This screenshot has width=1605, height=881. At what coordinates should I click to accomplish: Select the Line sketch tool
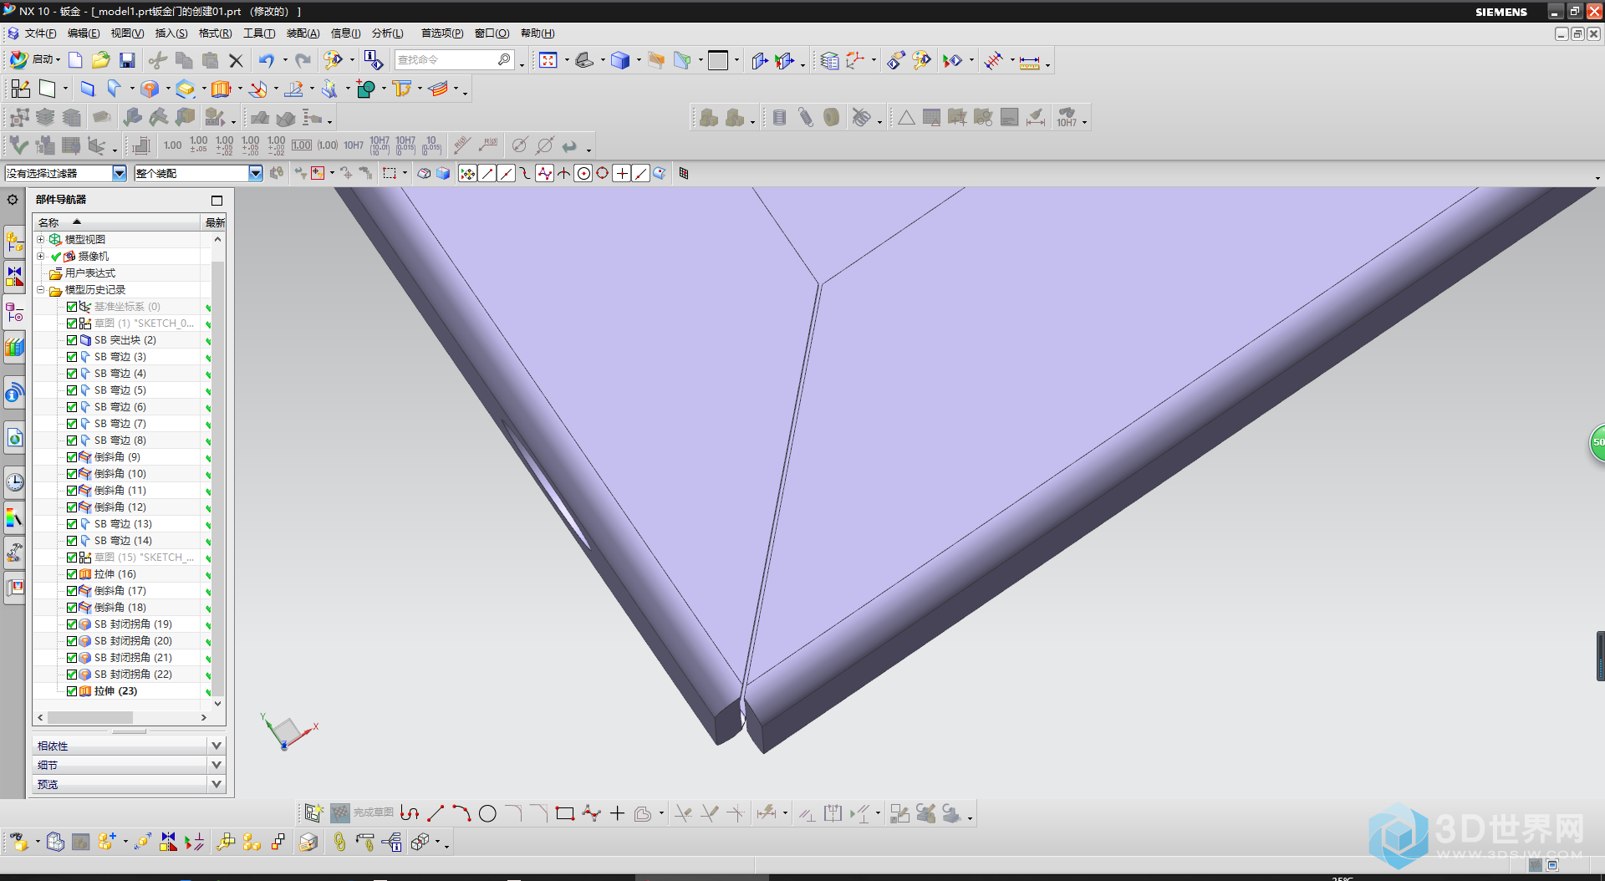[x=436, y=813]
